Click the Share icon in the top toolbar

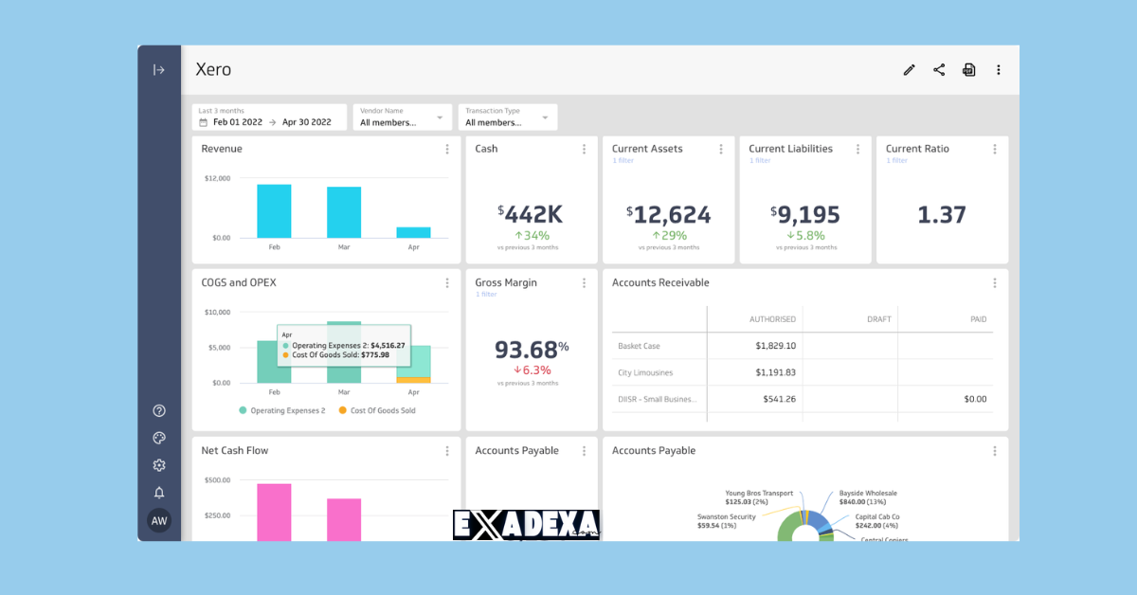(939, 69)
